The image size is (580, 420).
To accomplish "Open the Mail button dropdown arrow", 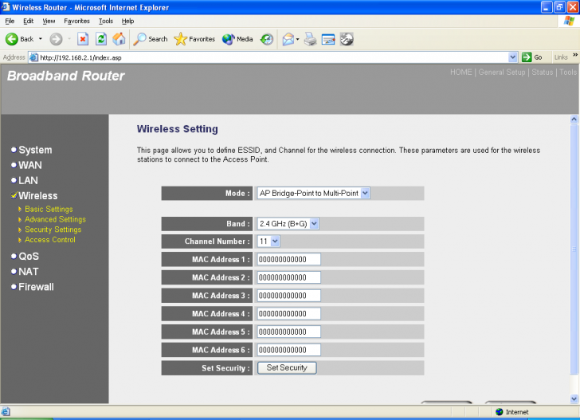I will [297, 39].
